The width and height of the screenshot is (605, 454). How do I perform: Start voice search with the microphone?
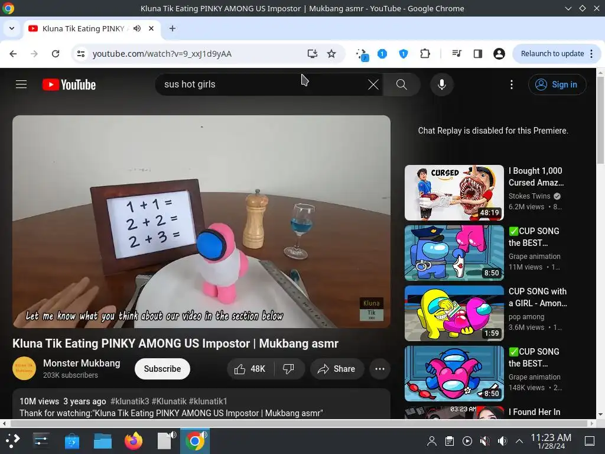click(442, 84)
